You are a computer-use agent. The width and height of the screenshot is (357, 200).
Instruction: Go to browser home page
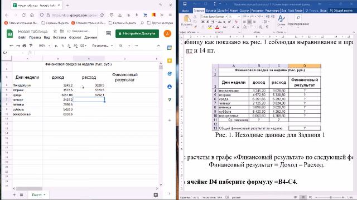32,15
